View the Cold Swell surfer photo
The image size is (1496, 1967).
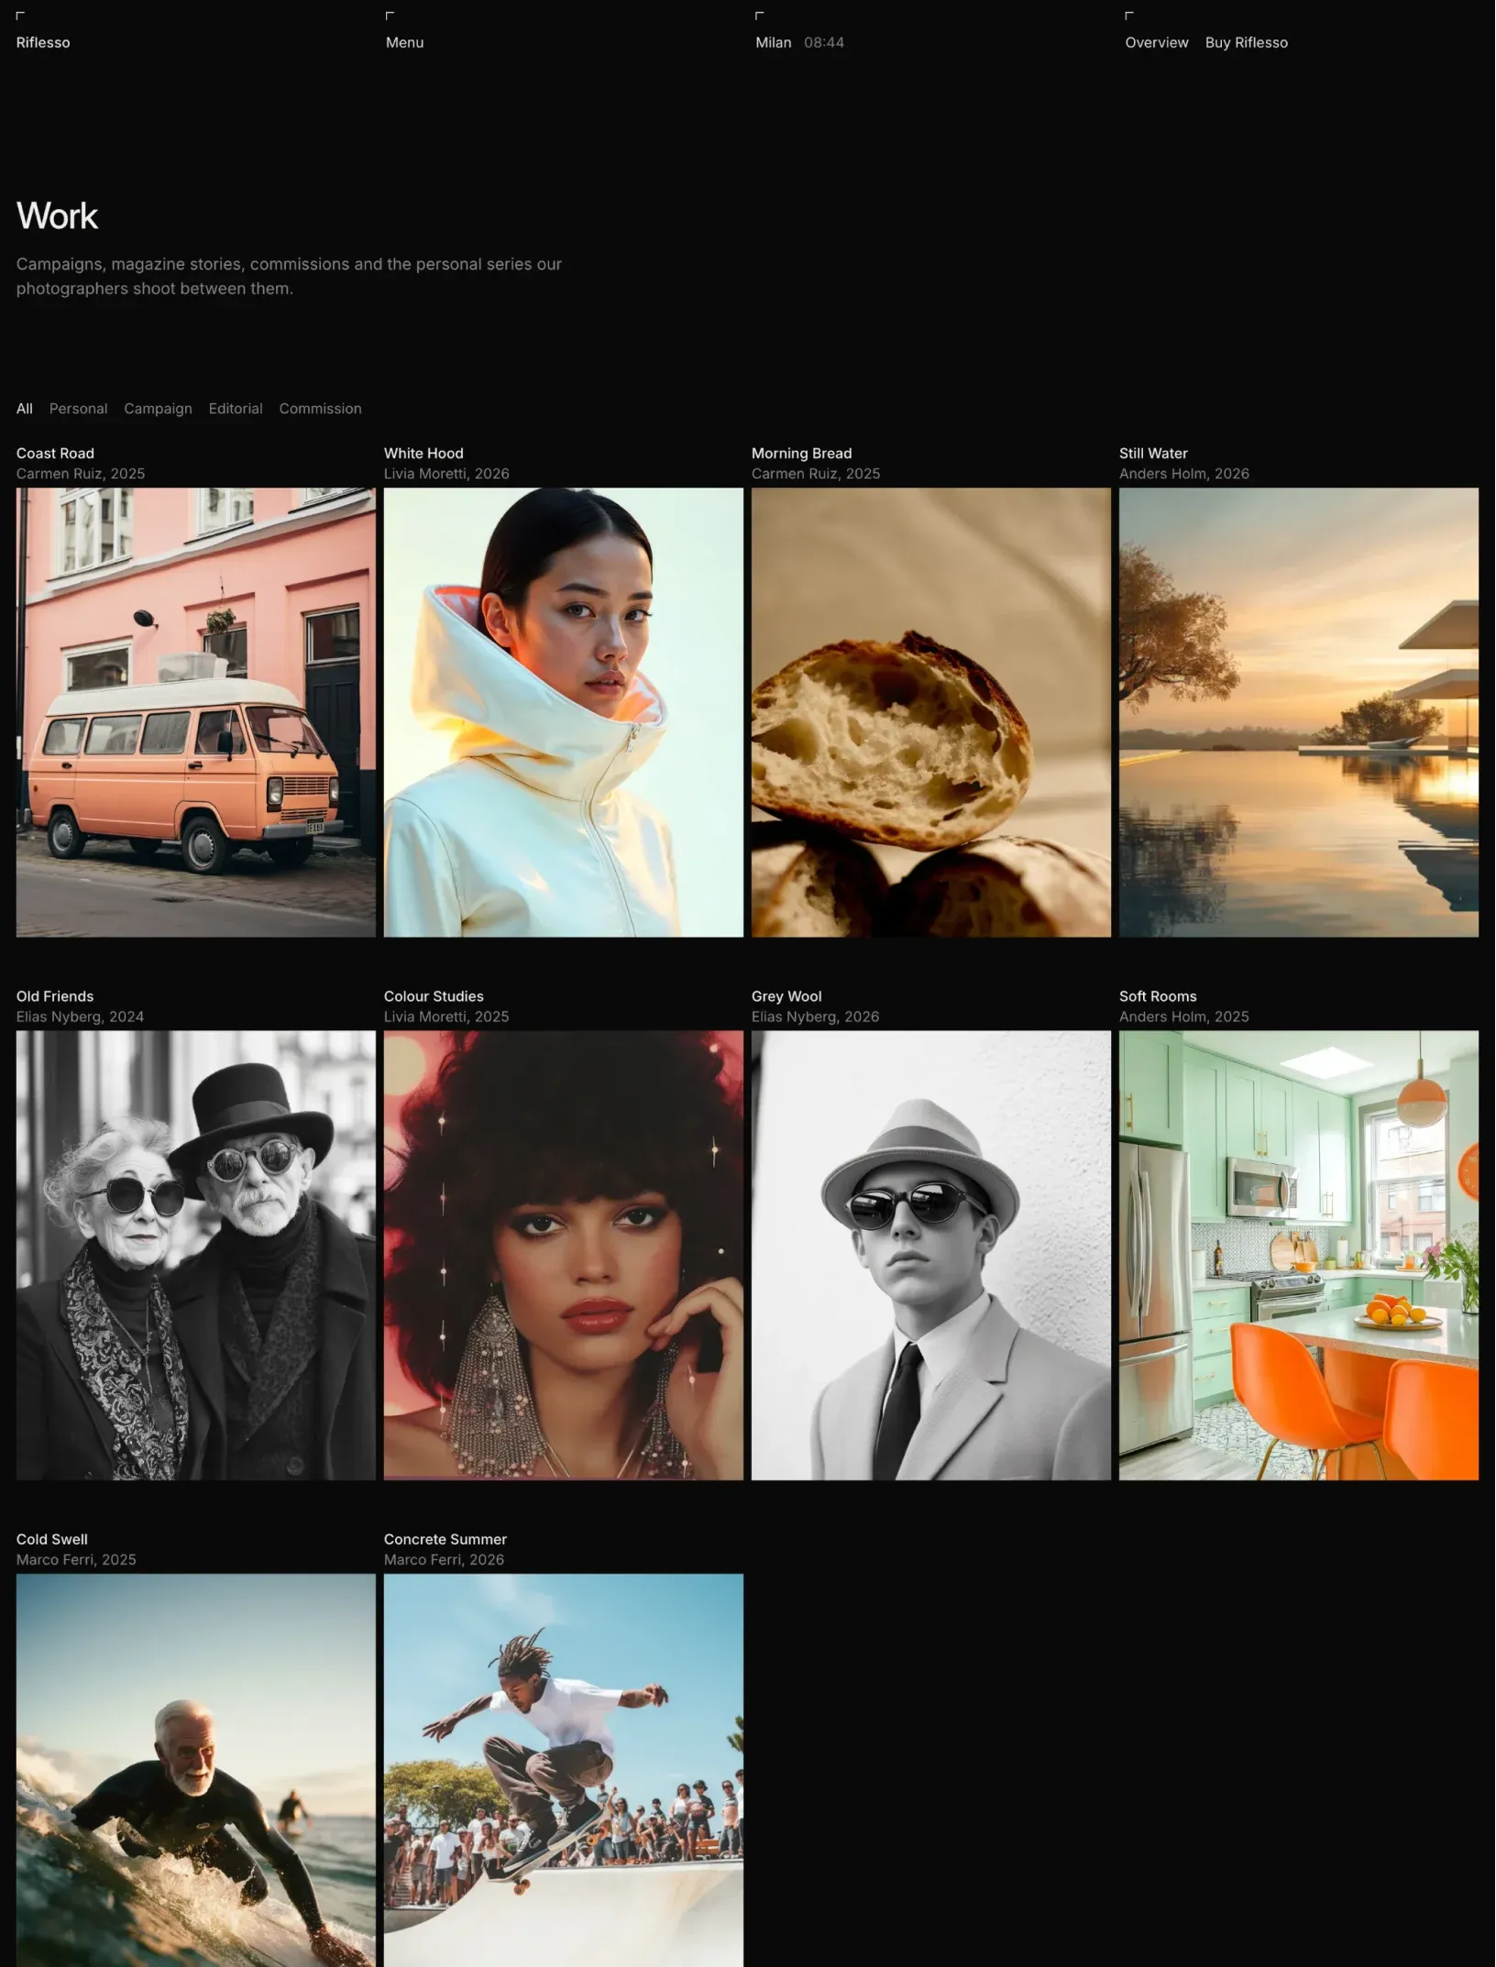[196, 1770]
